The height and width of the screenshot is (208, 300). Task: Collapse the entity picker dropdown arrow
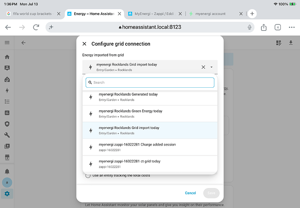point(211,67)
